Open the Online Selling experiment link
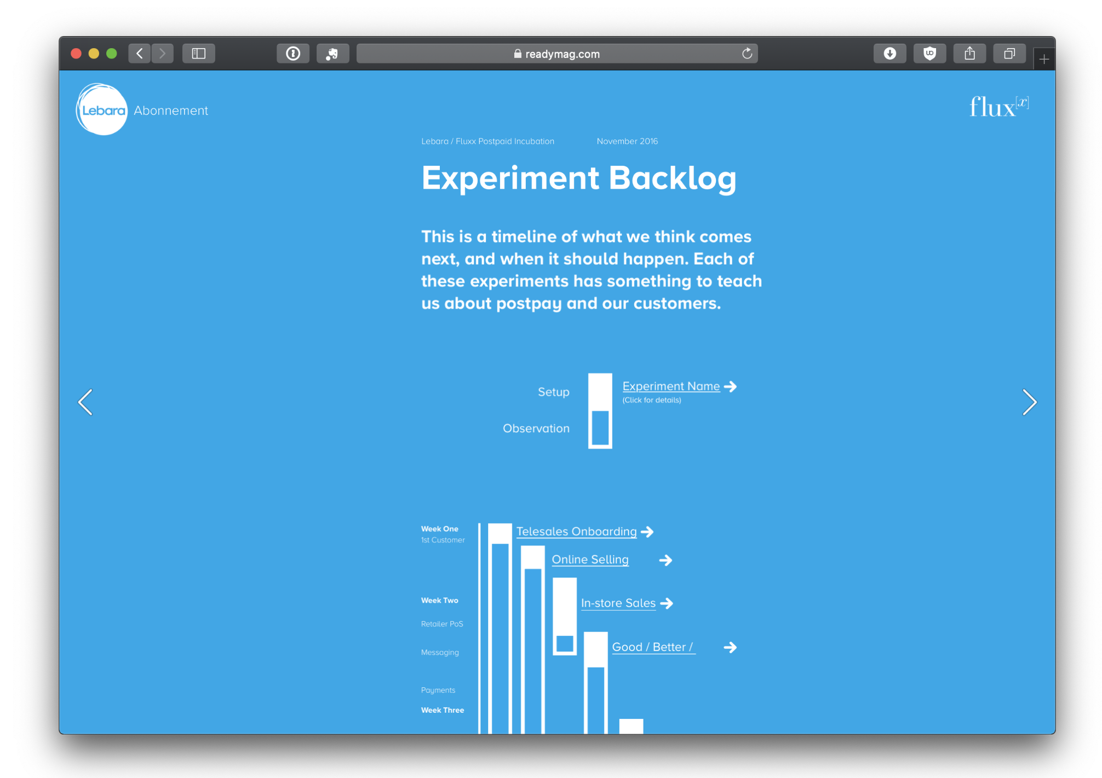The image size is (1102, 778). 590,559
